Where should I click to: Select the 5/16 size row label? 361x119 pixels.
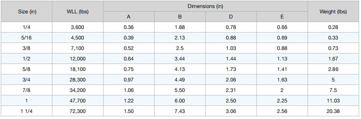pyautogui.click(x=27, y=38)
